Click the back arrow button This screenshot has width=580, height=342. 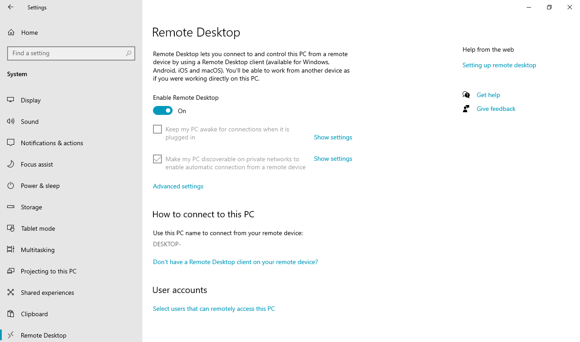point(10,7)
